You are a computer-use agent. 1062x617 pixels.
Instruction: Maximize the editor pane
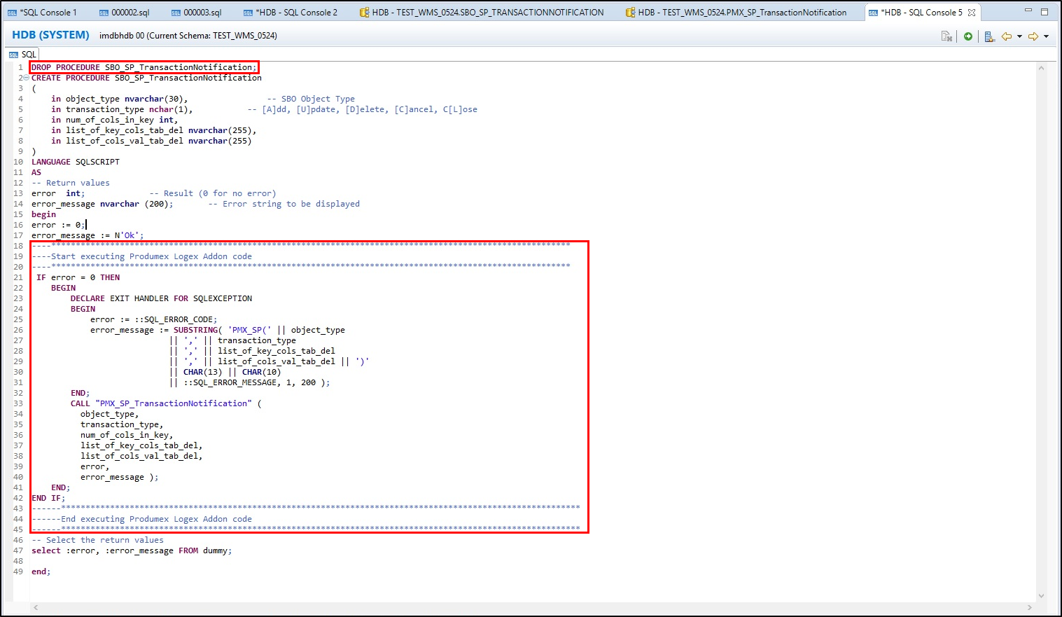(x=1044, y=12)
